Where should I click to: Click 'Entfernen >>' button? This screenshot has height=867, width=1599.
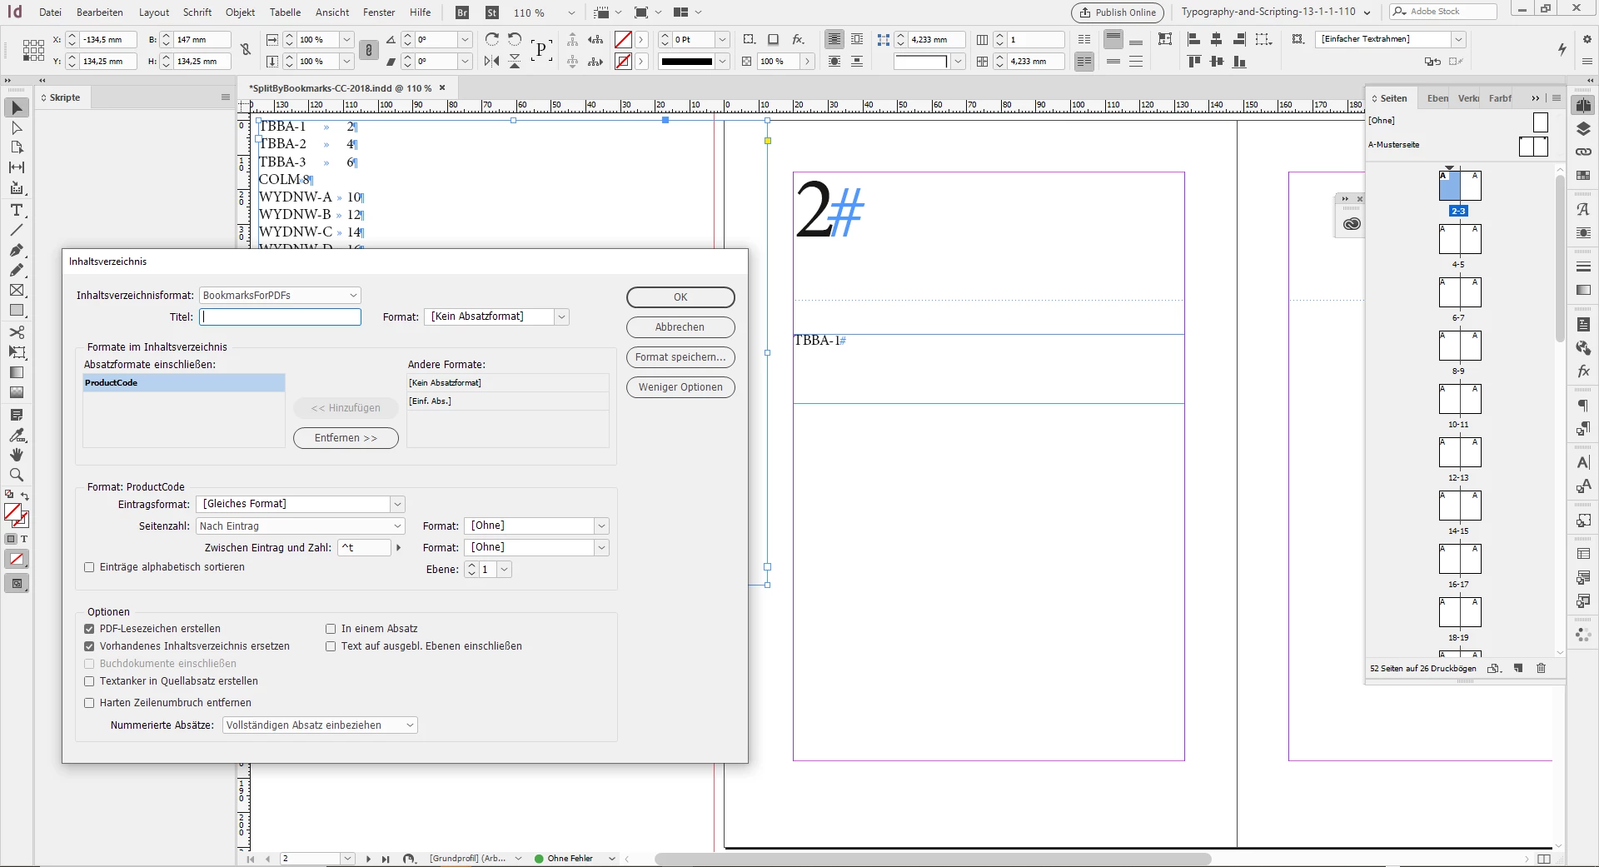[x=346, y=438]
